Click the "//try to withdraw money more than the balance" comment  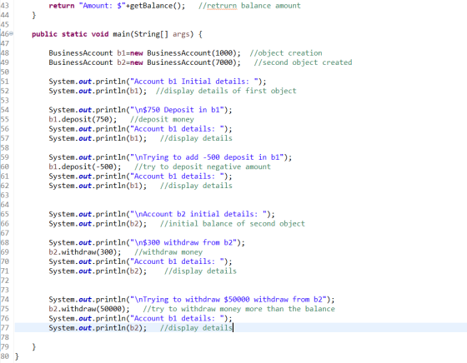pos(239,309)
